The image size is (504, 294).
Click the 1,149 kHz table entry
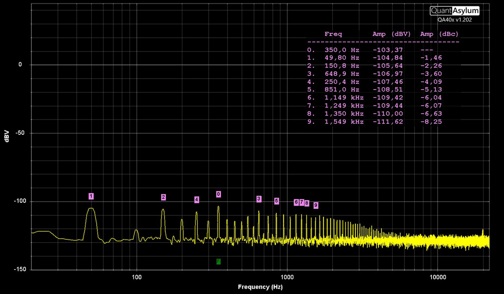[x=344, y=98]
